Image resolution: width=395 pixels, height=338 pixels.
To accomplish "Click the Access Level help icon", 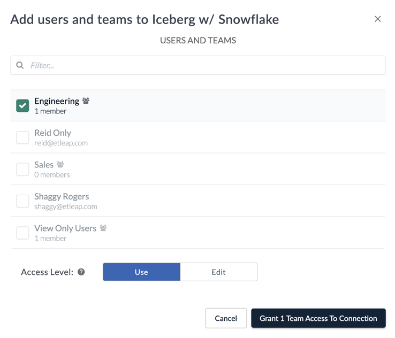I will (x=81, y=272).
